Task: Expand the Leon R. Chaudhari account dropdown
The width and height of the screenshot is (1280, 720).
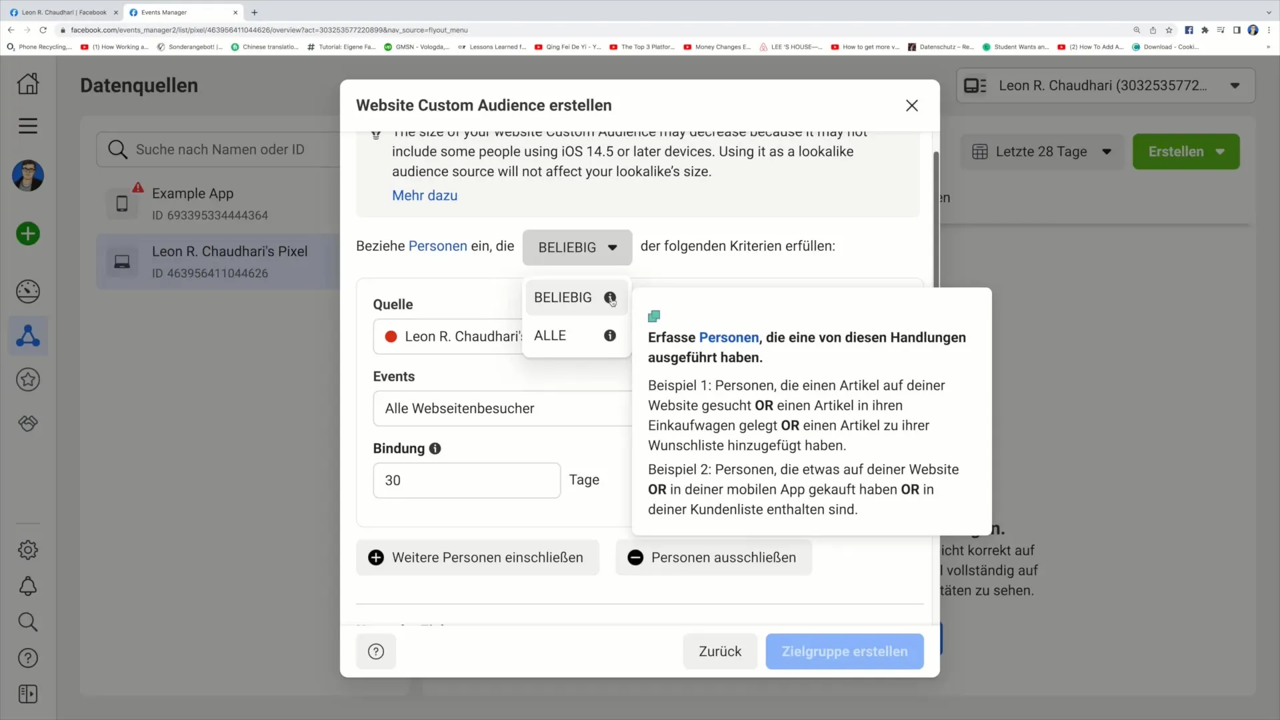Action: coord(1237,85)
